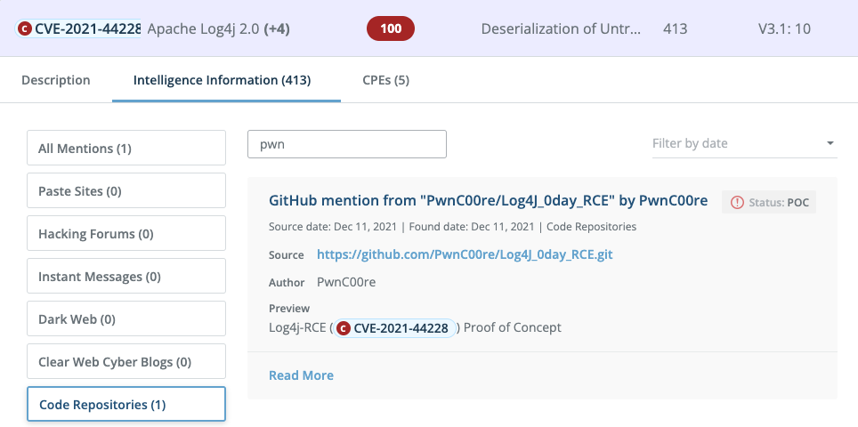Open the PwnC00re GitHub repository source link

click(465, 254)
